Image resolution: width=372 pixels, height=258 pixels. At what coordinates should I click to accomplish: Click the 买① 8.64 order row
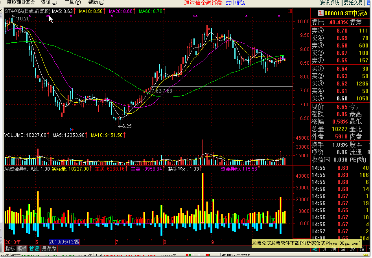340,69
